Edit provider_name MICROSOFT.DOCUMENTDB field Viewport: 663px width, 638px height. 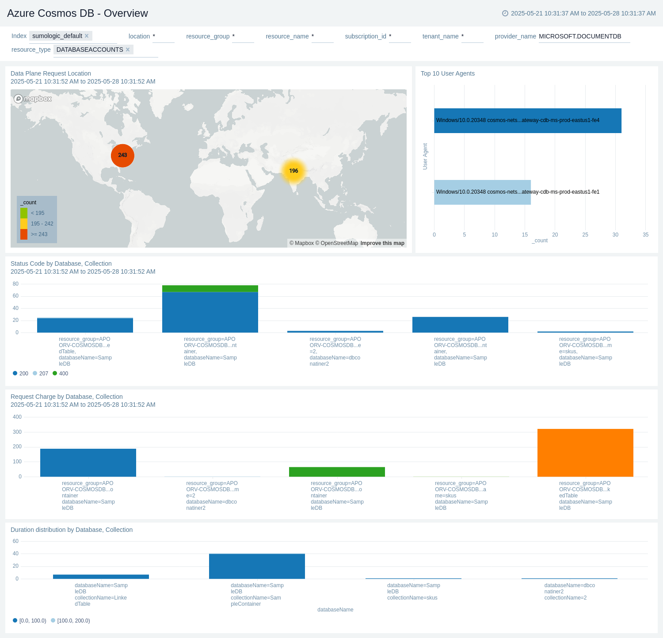[584, 37]
